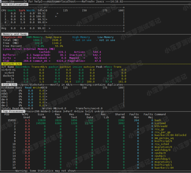Select the lo interface name
Screen dimensions: 191x173
[x=13, y=79]
